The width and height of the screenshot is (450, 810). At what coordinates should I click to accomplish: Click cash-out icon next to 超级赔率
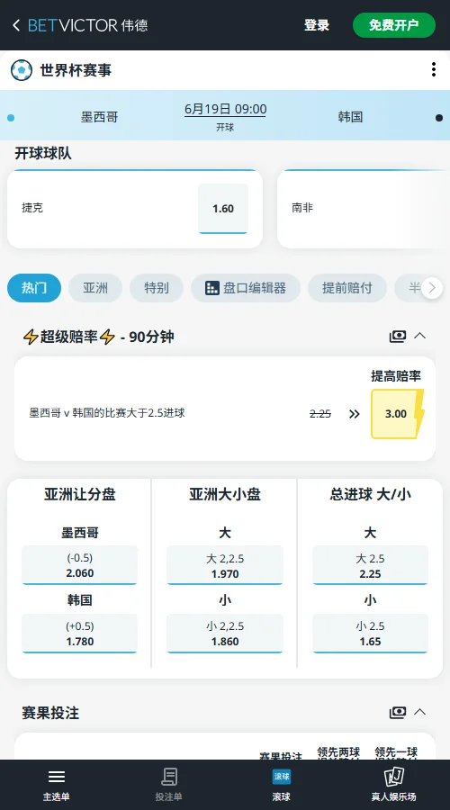[397, 337]
